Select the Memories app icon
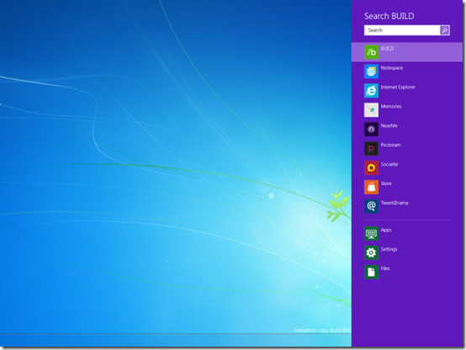The width and height of the screenshot is (466, 350). [371, 110]
